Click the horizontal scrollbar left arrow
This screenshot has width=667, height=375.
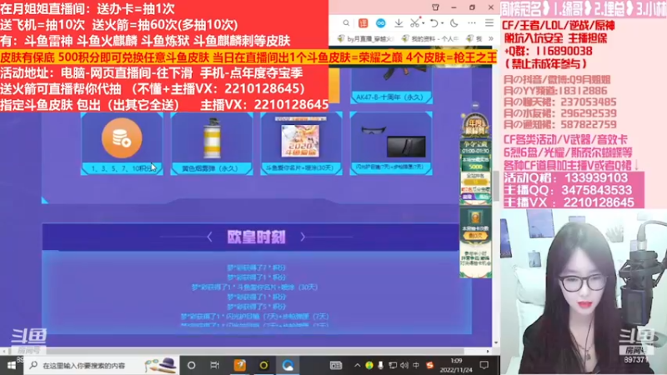tap(4, 351)
